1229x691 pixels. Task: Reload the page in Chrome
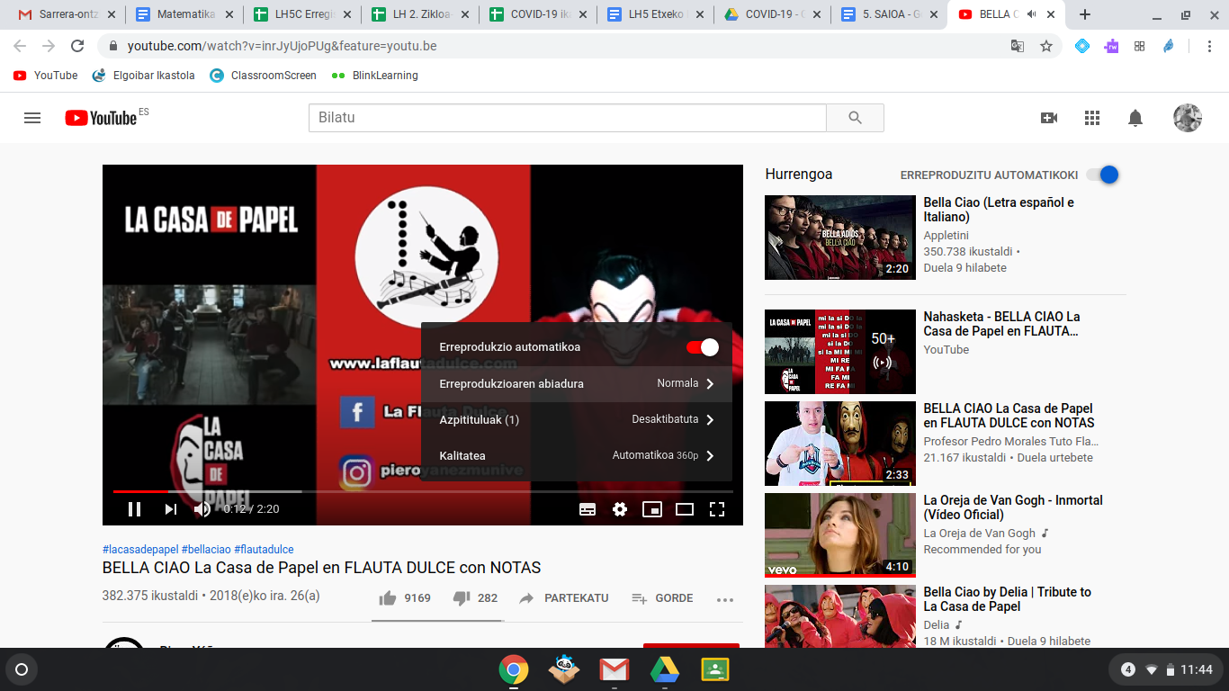[x=77, y=46]
